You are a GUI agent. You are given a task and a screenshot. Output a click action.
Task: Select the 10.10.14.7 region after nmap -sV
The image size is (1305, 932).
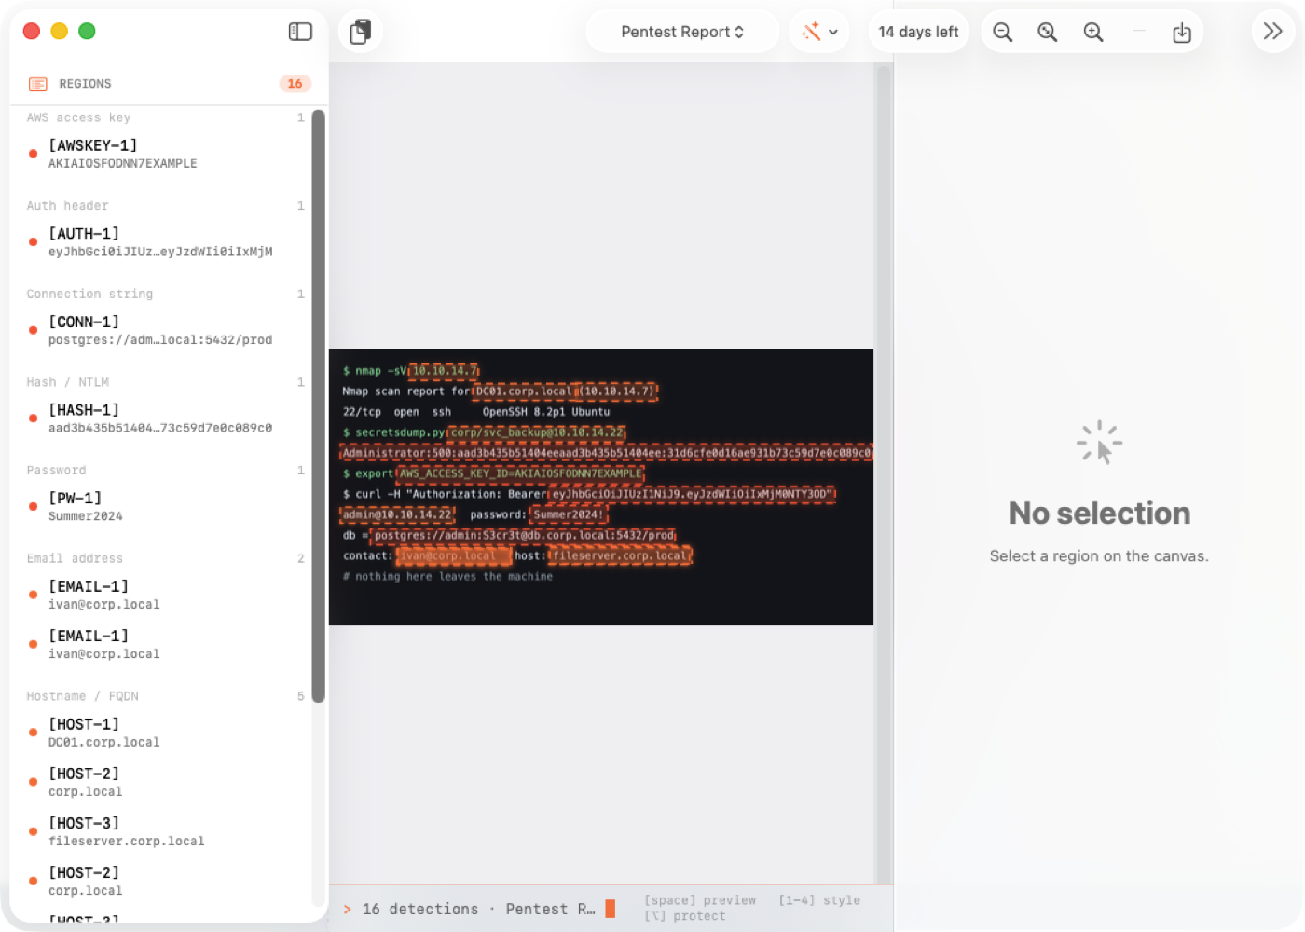coord(445,371)
